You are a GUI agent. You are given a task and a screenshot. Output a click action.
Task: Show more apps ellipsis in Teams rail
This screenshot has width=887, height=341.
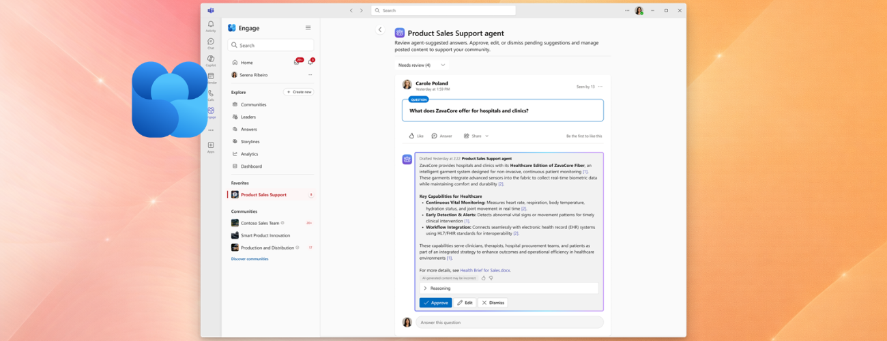211,130
